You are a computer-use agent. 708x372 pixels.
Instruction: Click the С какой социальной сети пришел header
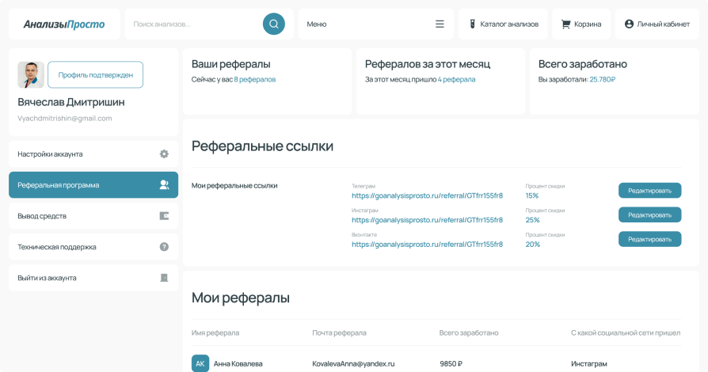[626, 332]
